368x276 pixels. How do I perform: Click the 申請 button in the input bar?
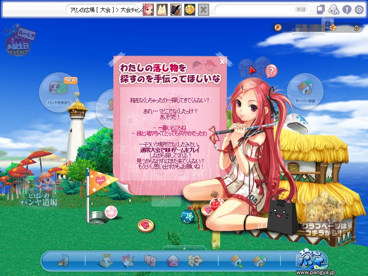[x=301, y=10]
